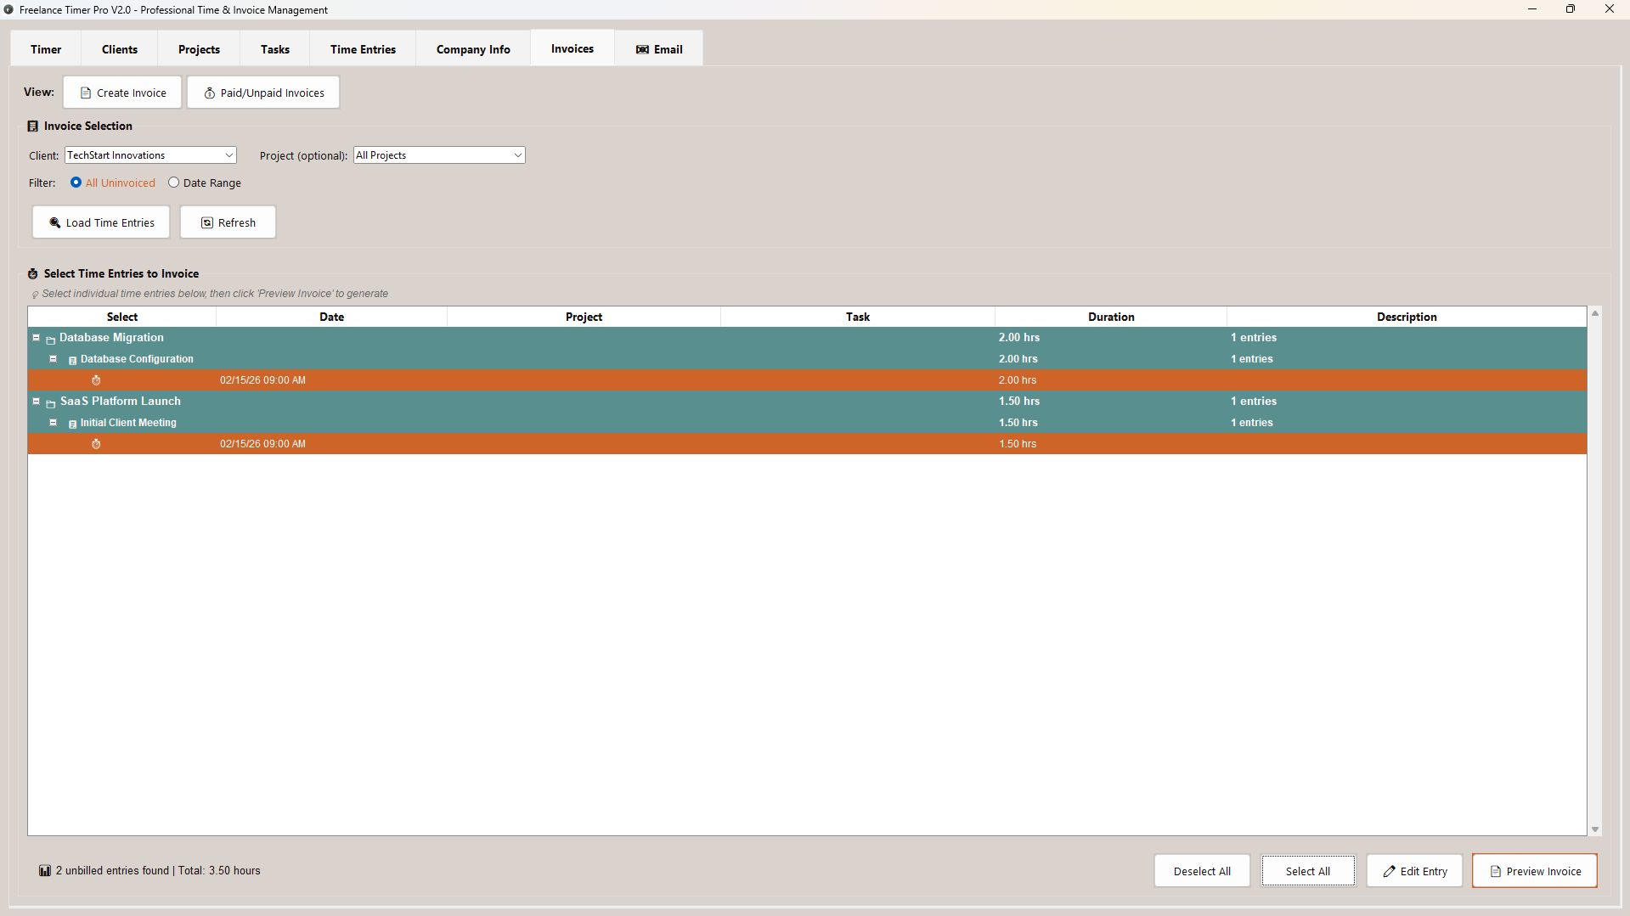
Task: Click the stopwatch icon beside the Initial Client Meeting entry
Action: coord(95,443)
